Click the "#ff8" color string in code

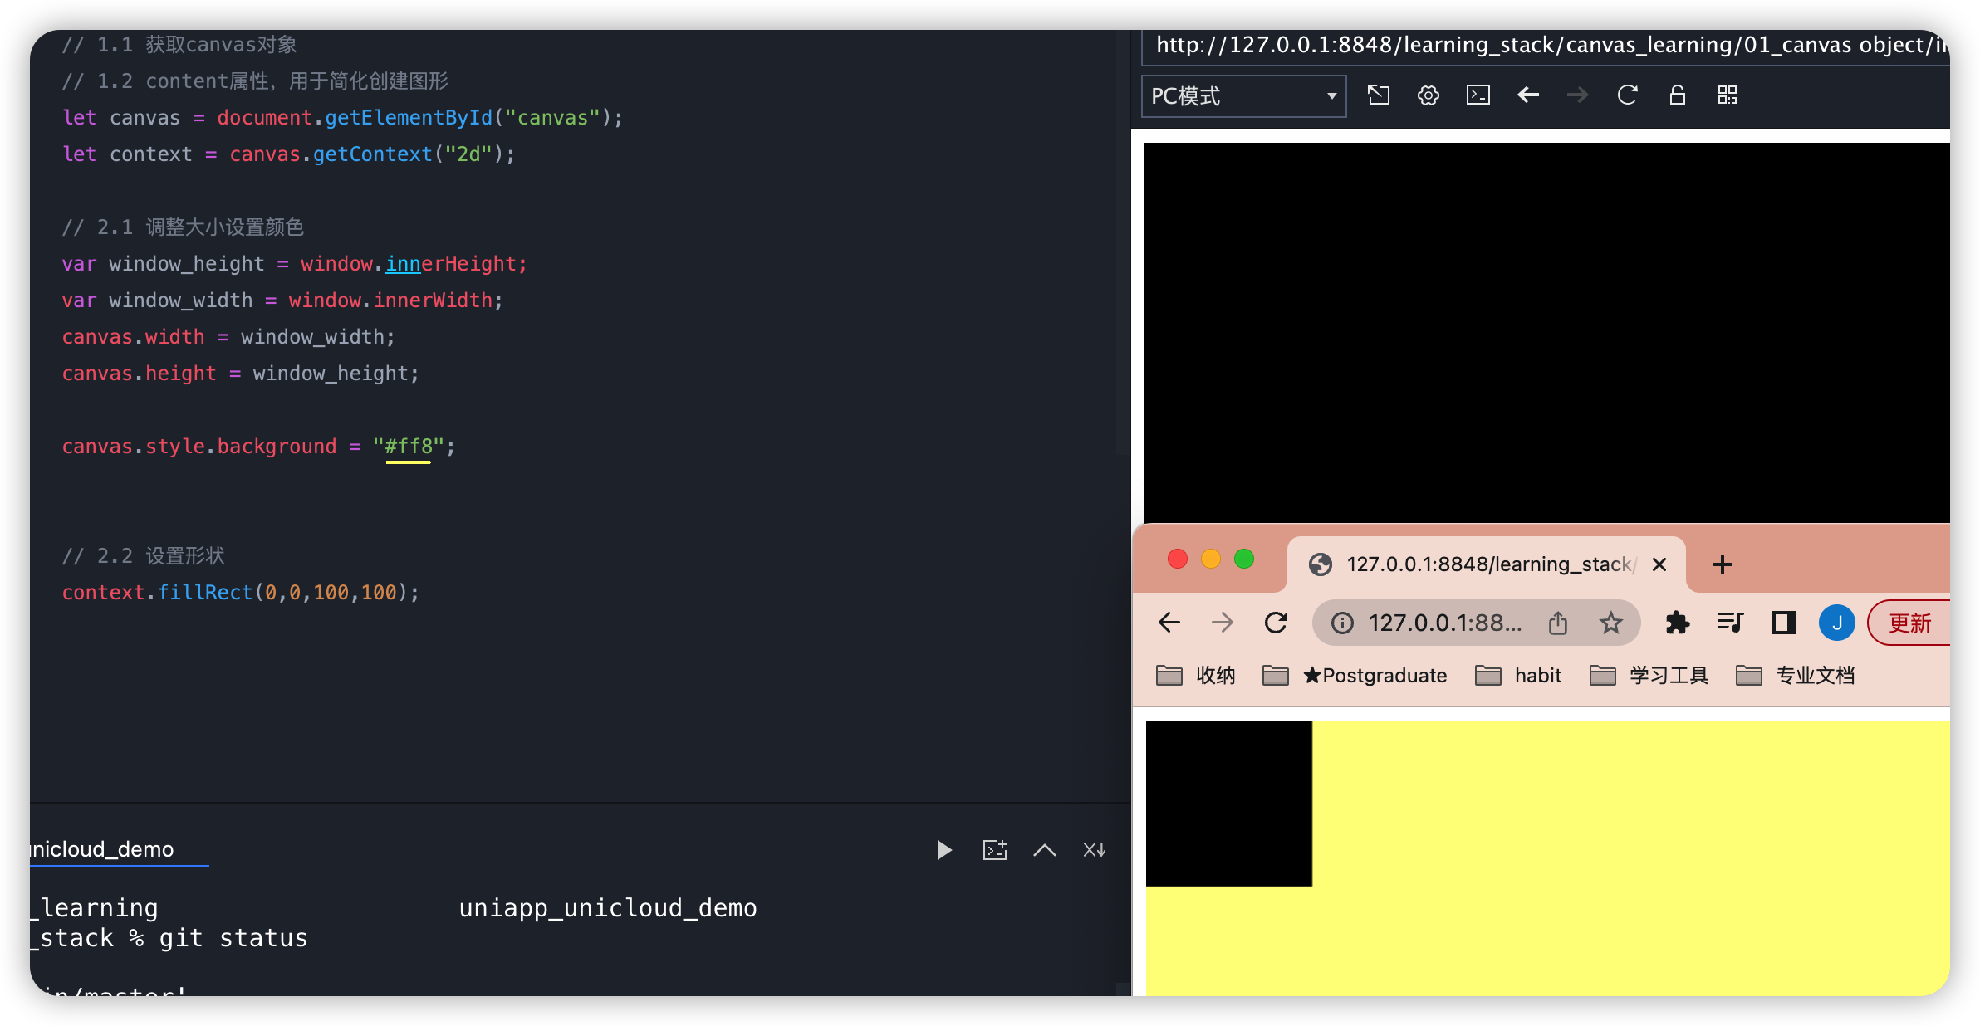pyautogui.click(x=408, y=447)
